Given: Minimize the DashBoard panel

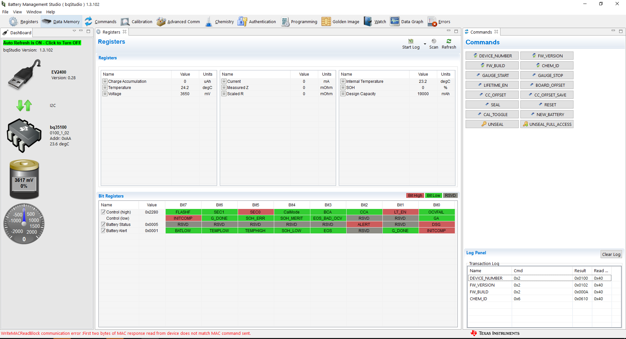Looking at the screenshot, I should coord(81,31).
